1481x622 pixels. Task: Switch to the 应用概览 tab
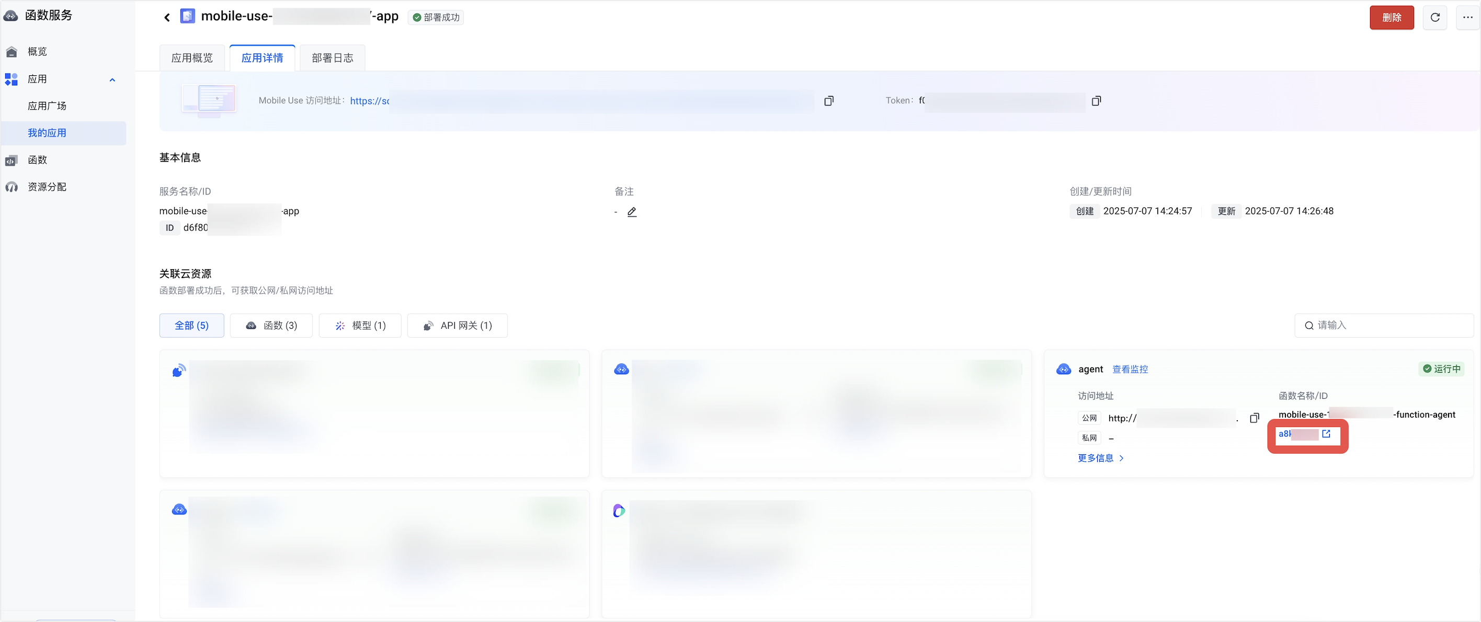tap(192, 58)
